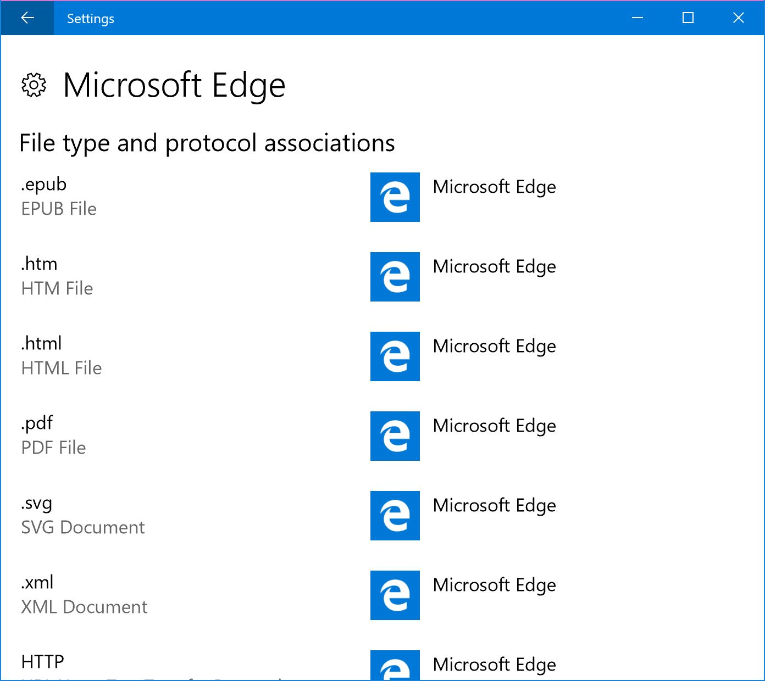Go back using the arrow button
Viewport: 765px width, 681px height.
coord(27,18)
